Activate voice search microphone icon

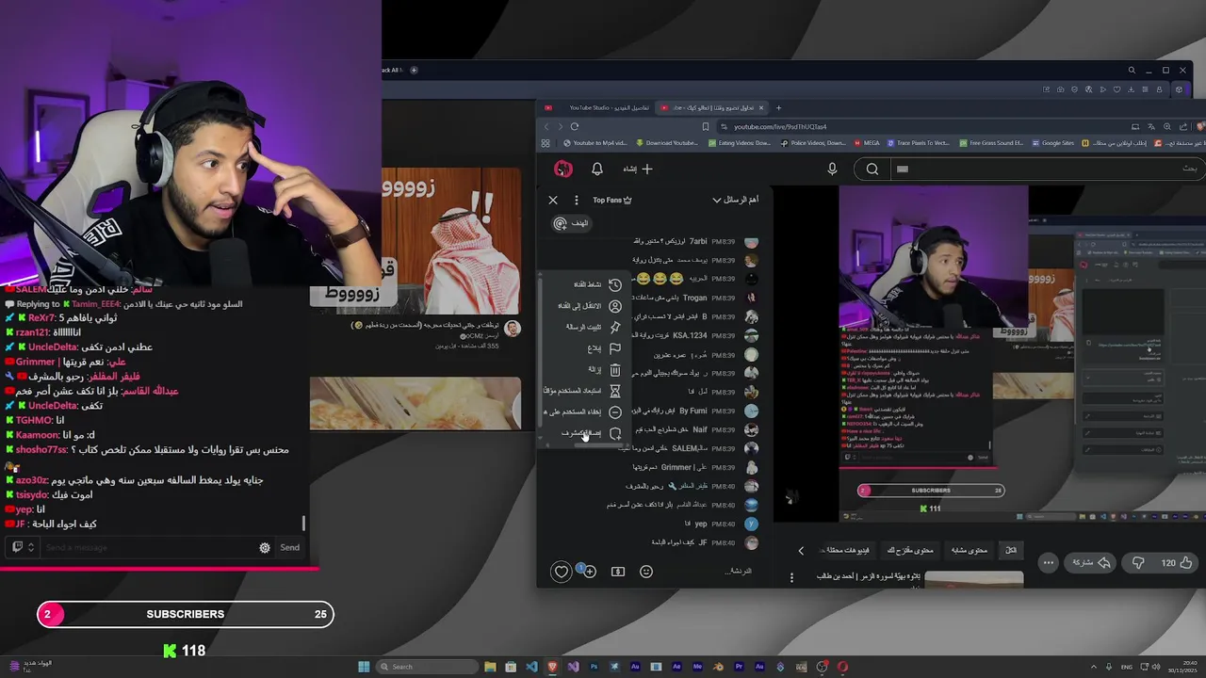(832, 169)
